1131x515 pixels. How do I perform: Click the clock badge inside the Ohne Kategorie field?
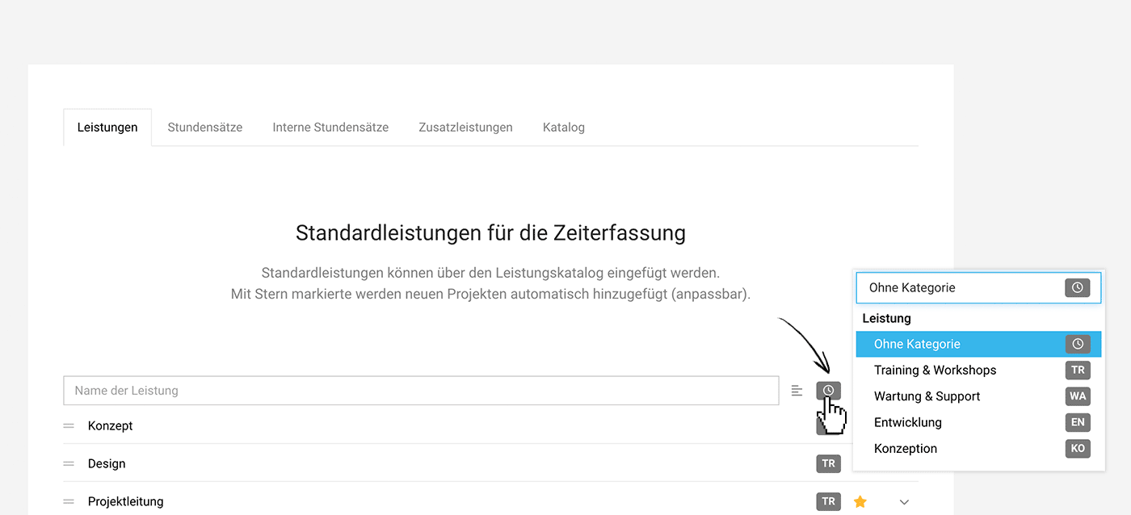[x=1078, y=287]
